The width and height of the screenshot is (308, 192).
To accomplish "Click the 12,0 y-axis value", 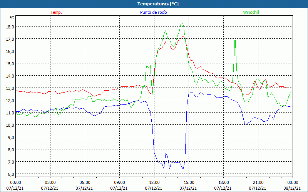I will (x=10, y=101).
